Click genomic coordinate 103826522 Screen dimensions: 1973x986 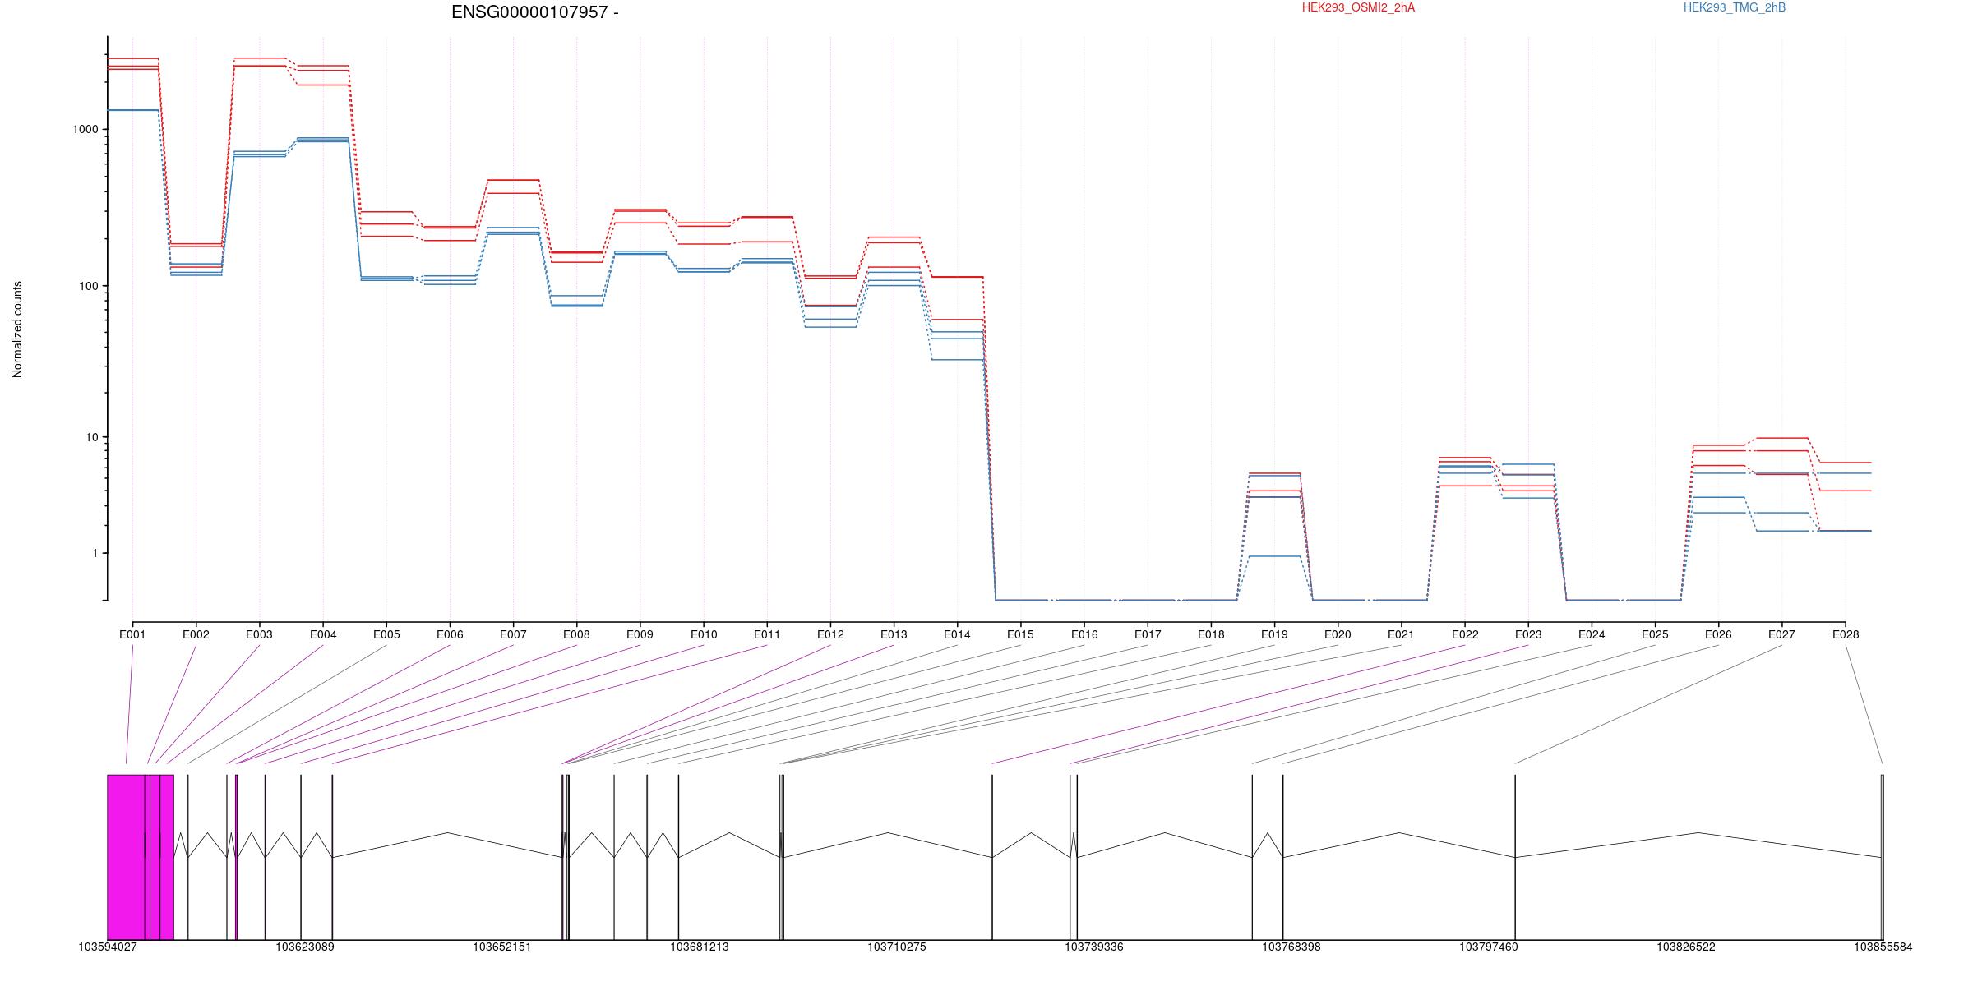[1686, 947]
